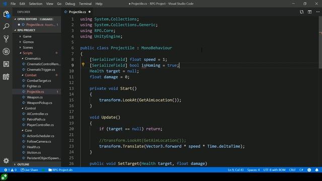Viewport: 322px width, 181px height.
Task: Collapse the Core folder
Action: (28, 130)
